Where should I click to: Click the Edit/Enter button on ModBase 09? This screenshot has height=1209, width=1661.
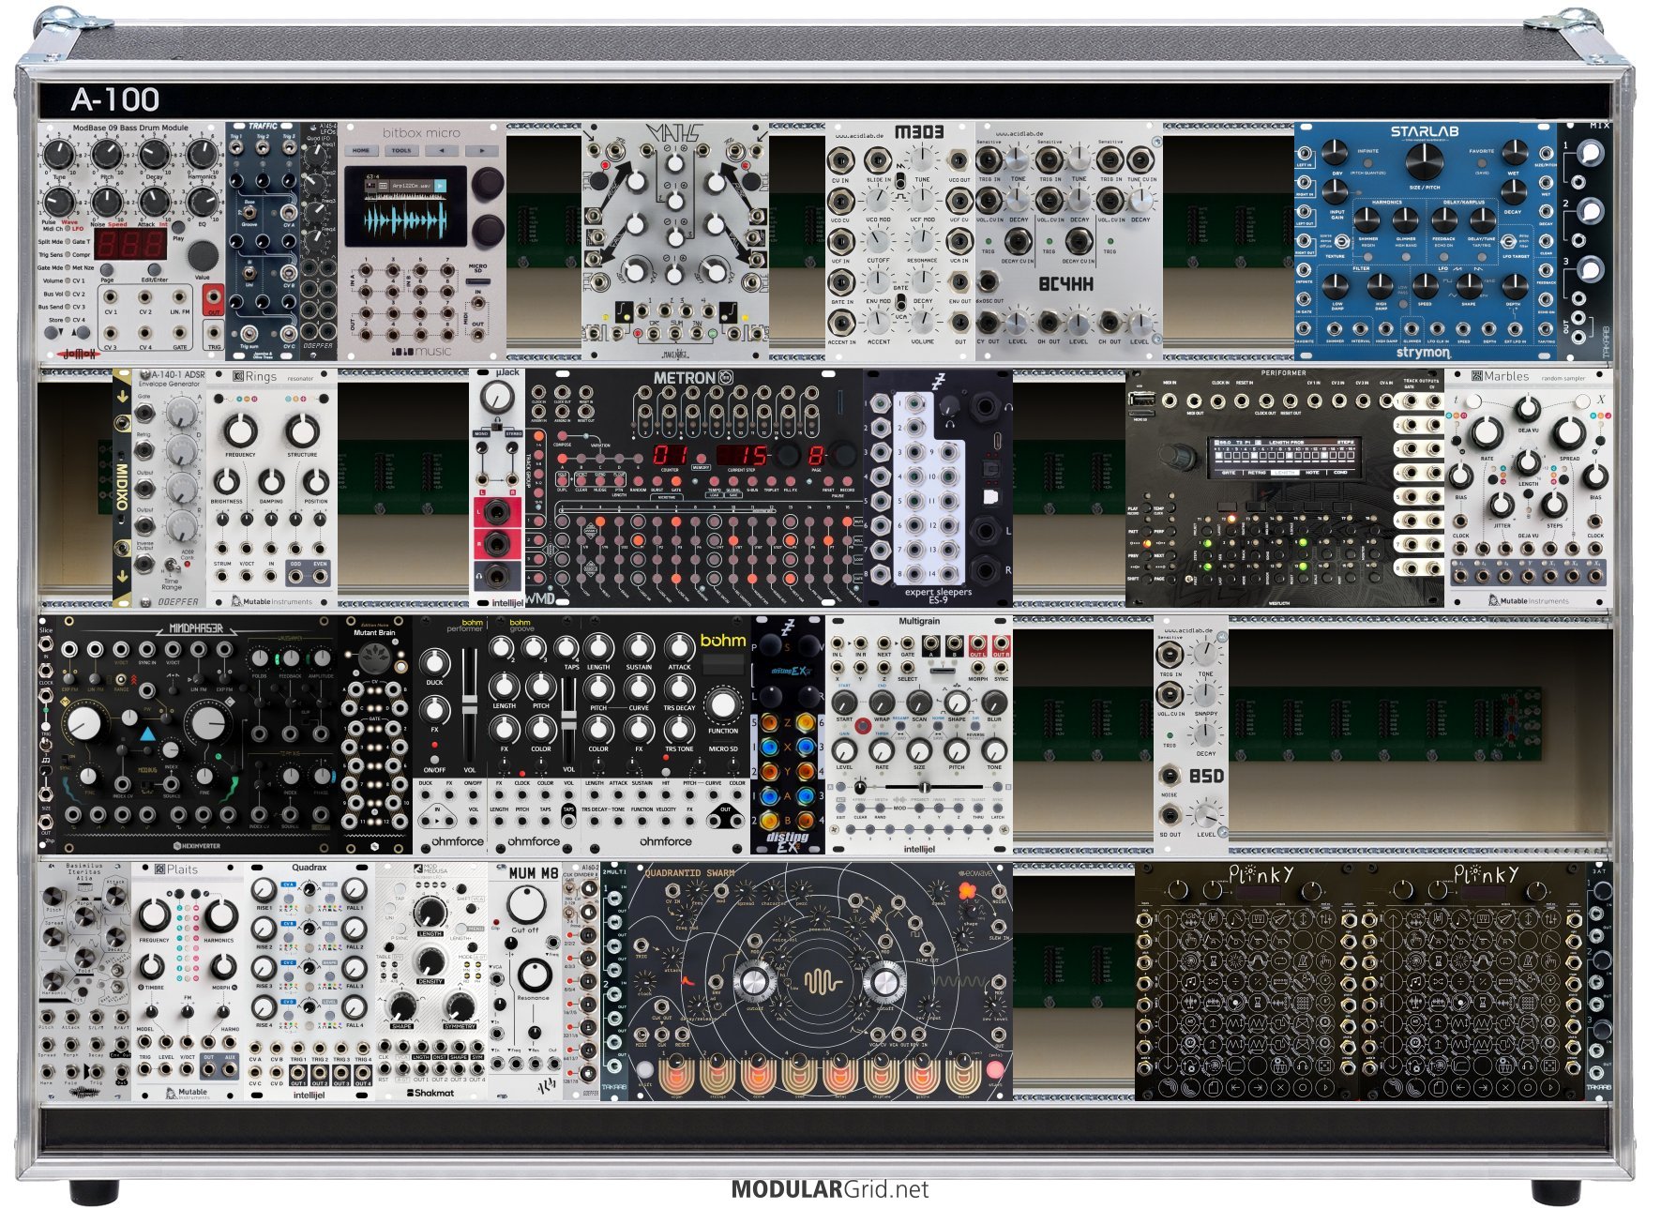click(x=155, y=270)
